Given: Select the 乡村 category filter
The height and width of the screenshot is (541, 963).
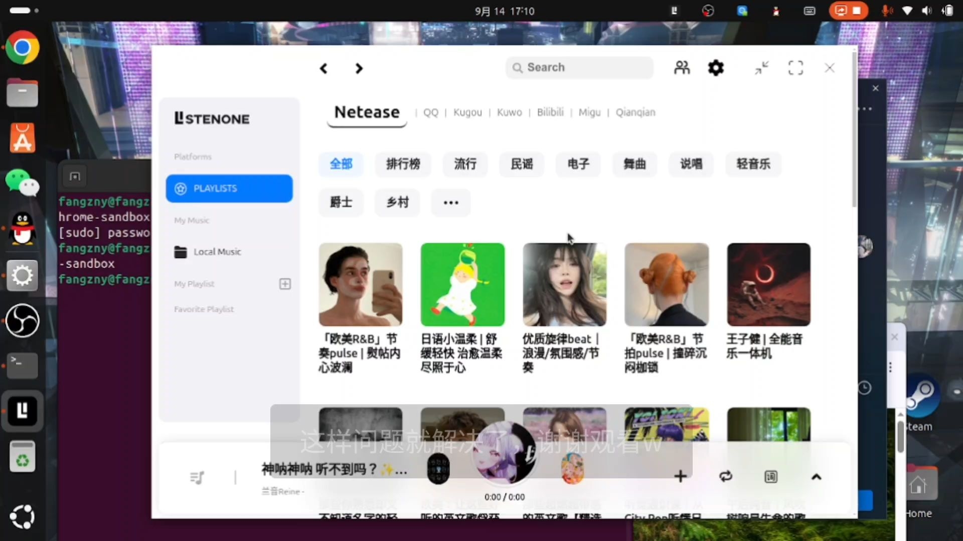Looking at the screenshot, I should click(398, 202).
